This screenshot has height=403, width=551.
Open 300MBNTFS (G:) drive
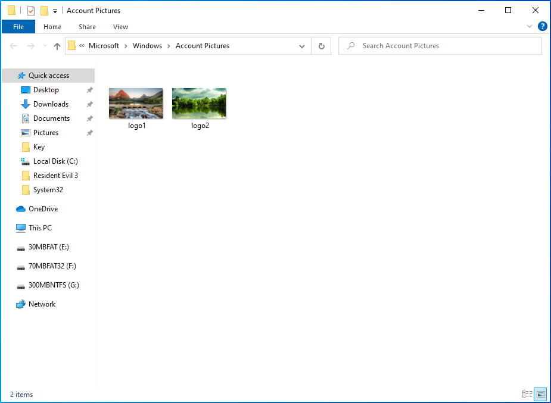click(54, 285)
